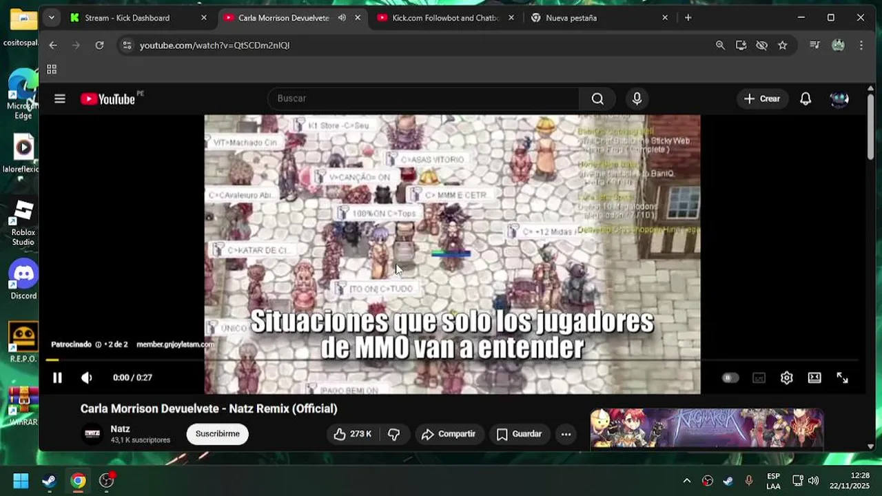Open the YouTube account avatar menu
This screenshot has height=496, width=882.
(839, 99)
